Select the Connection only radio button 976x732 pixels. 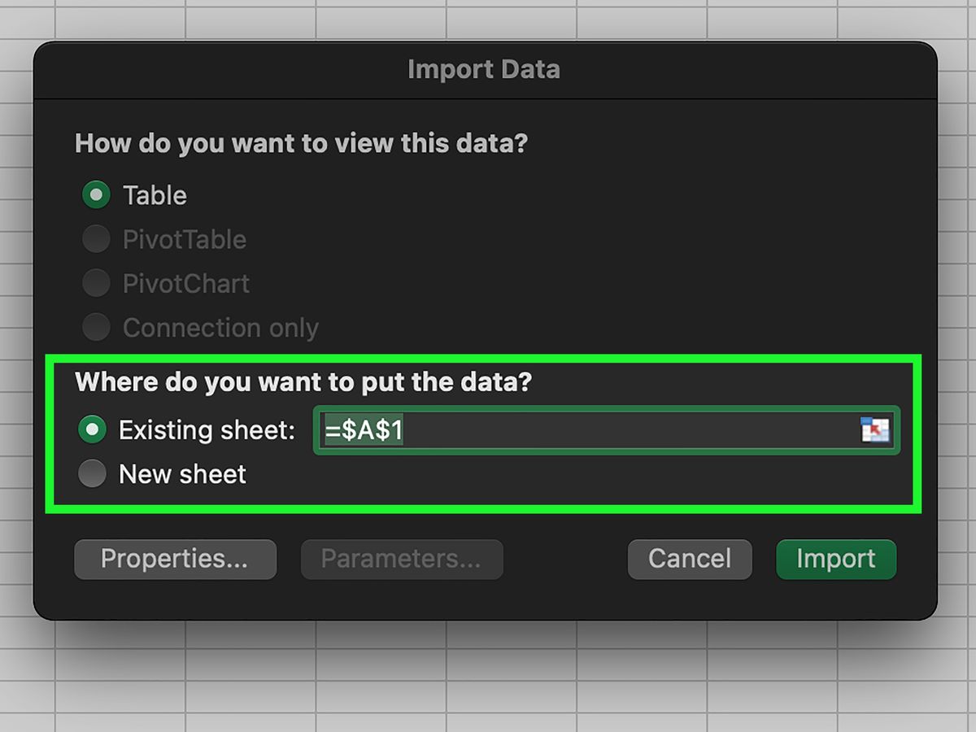(x=96, y=327)
